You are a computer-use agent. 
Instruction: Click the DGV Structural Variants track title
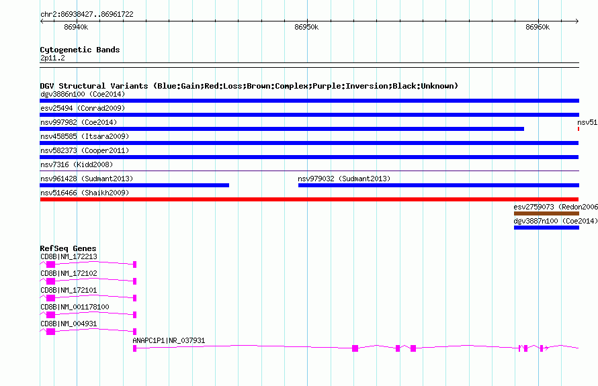pos(249,86)
